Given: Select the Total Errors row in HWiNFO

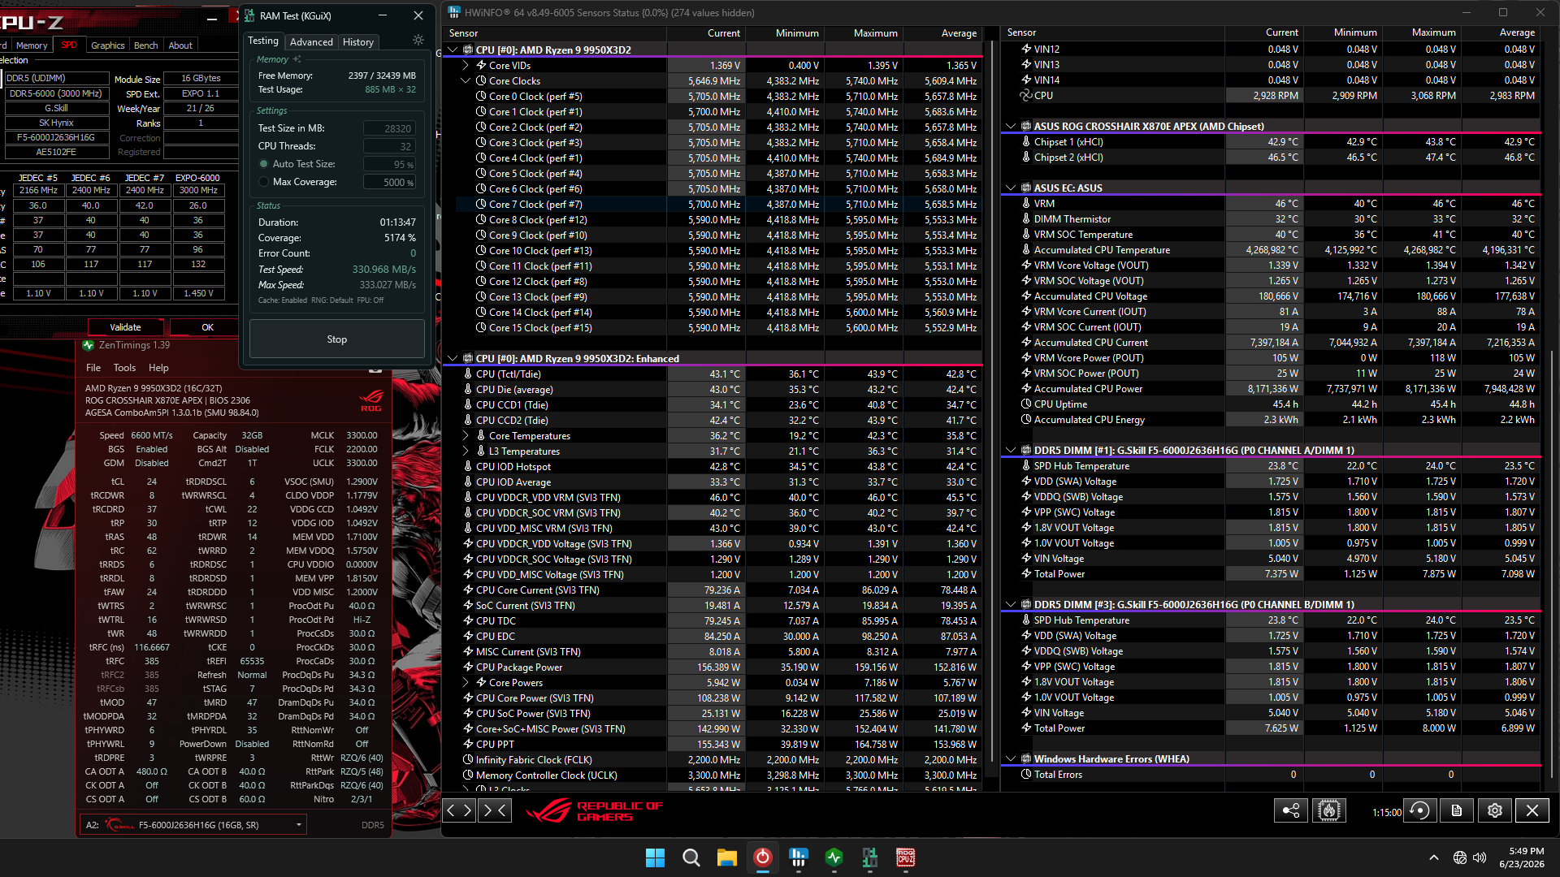Looking at the screenshot, I should click(1271, 775).
